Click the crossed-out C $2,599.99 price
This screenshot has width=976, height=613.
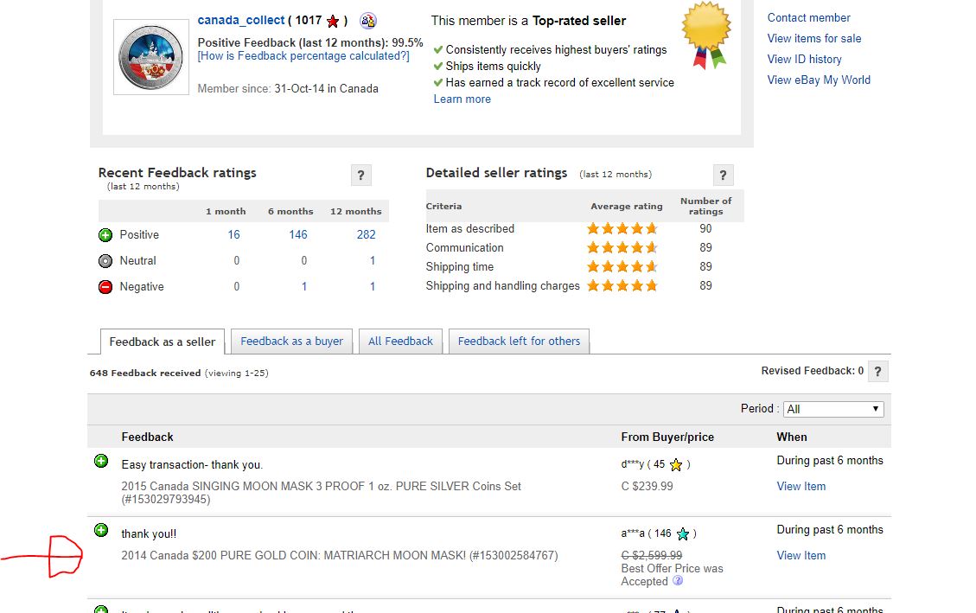coord(652,555)
